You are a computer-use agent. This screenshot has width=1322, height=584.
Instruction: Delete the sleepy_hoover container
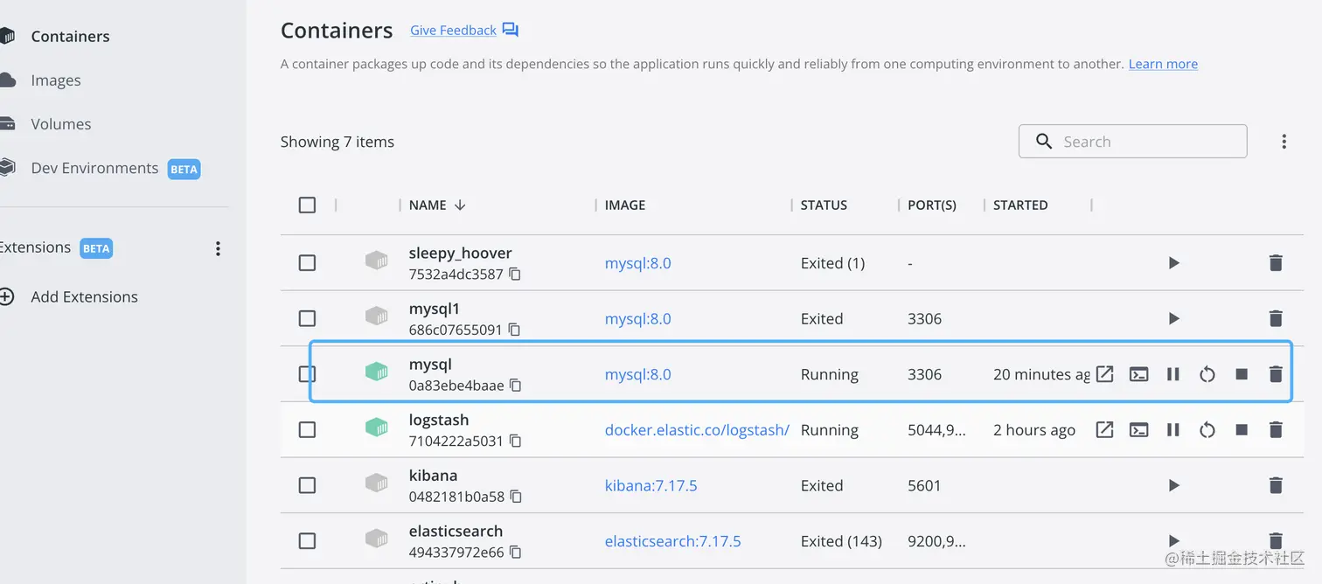click(x=1276, y=263)
